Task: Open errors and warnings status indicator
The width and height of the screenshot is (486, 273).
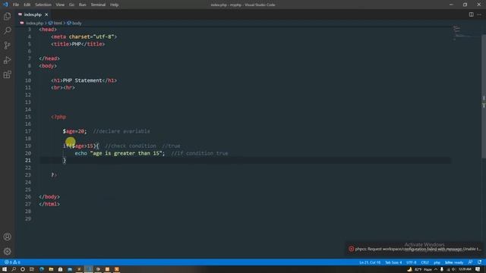Action: pyautogui.click(x=12, y=262)
